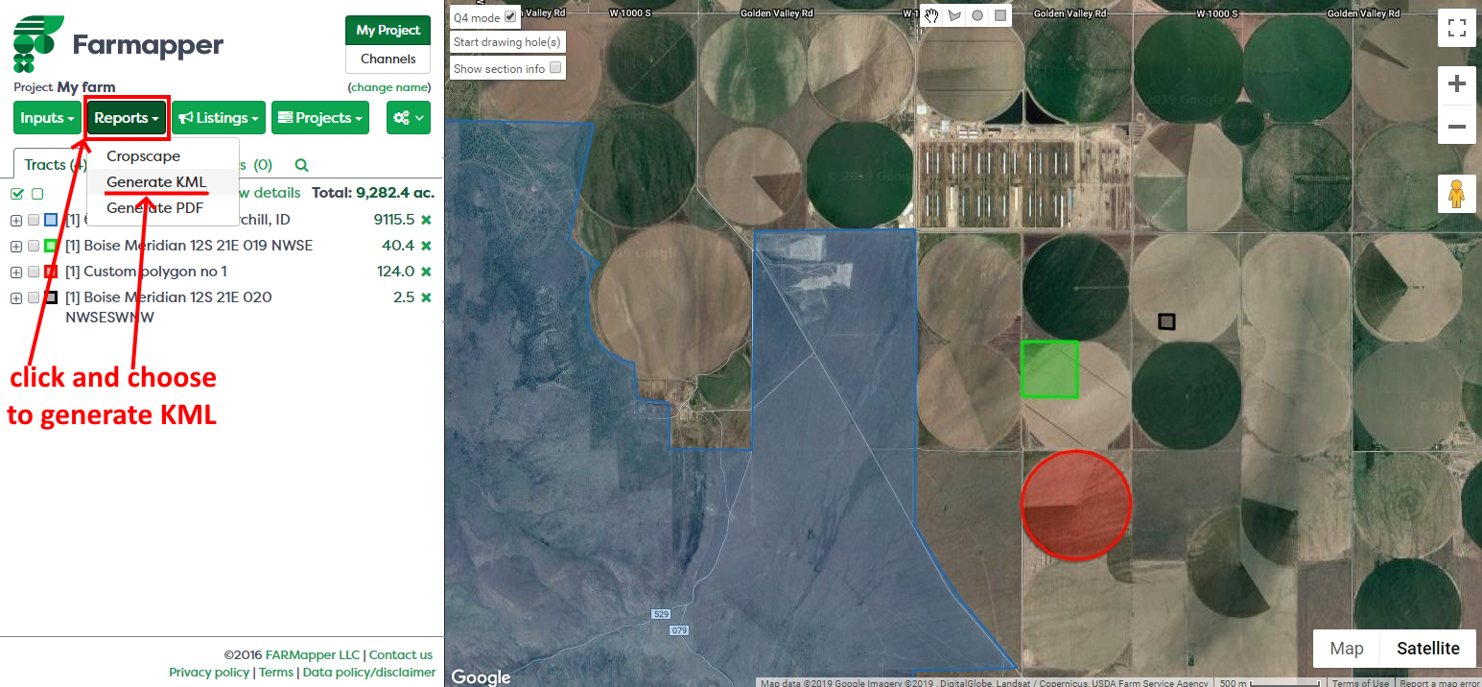
Task: Open the Inputs dropdown
Action: click(x=48, y=118)
